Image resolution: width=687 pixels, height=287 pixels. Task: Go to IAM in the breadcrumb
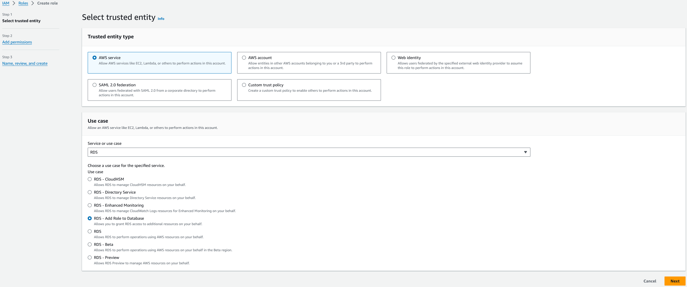(x=6, y=3)
